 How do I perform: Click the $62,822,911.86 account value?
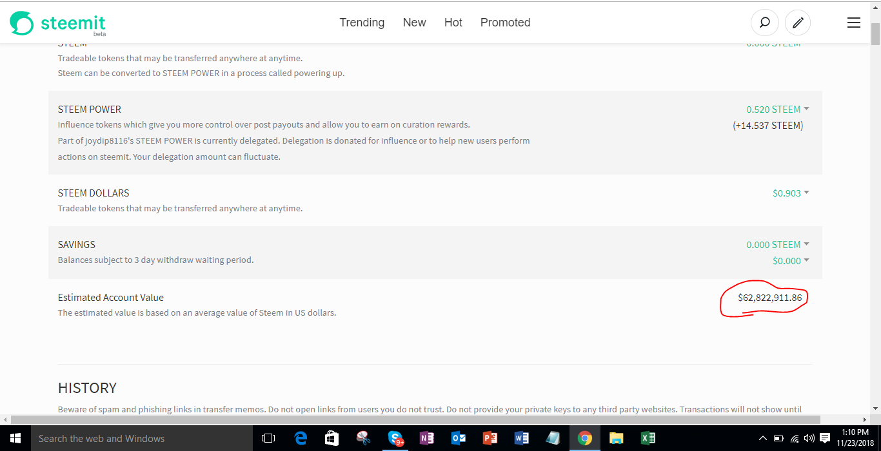tap(770, 298)
